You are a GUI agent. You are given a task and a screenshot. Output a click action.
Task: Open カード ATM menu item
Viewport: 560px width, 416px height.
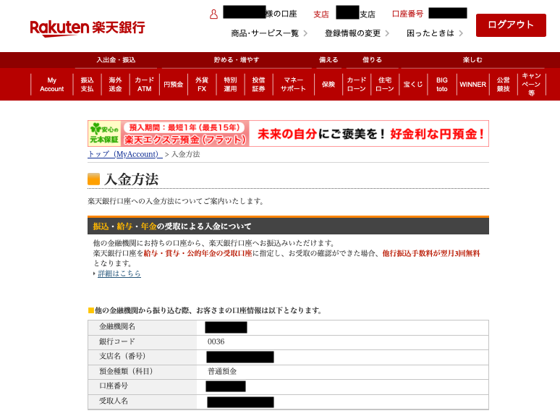coord(144,85)
